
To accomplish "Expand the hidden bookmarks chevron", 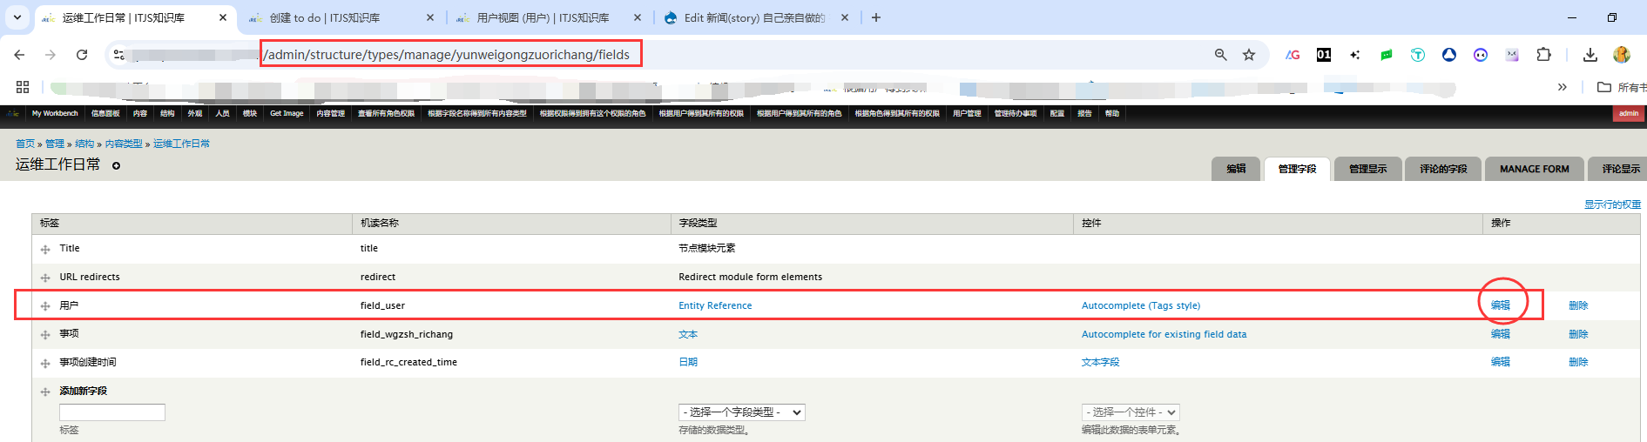I will point(1563,87).
